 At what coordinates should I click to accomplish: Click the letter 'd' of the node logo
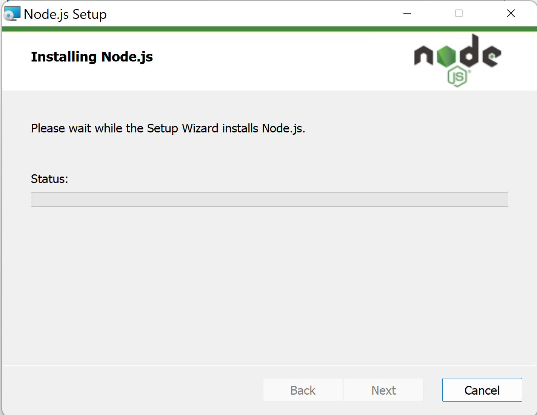469,50
